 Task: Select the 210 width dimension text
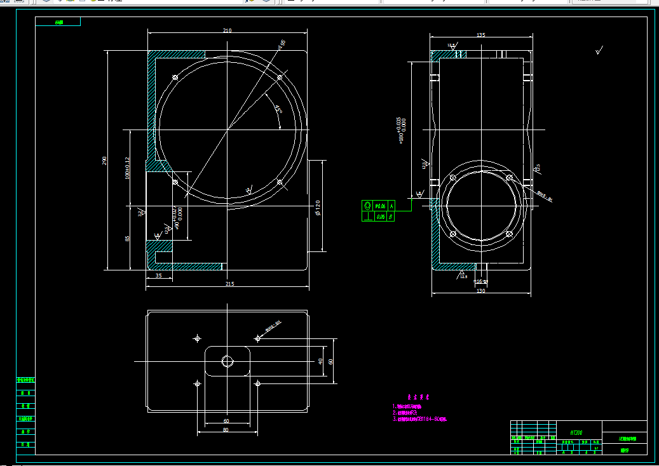pos(227,30)
